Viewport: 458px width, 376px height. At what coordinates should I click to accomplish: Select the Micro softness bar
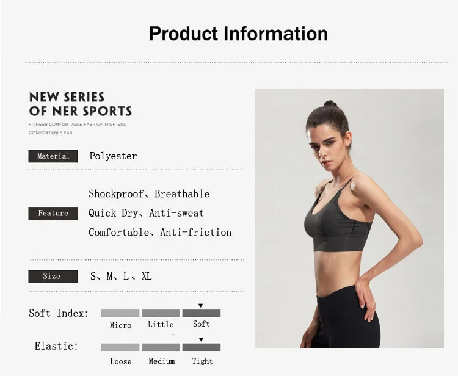[x=120, y=313]
